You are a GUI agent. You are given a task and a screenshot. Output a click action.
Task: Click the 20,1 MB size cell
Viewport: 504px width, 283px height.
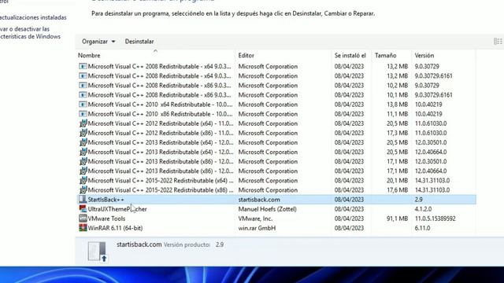click(397, 181)
